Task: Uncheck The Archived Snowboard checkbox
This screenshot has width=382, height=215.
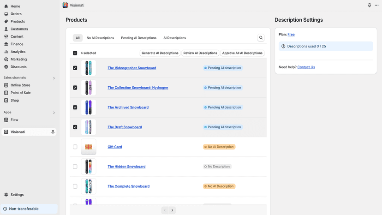Action: [75, 107]
